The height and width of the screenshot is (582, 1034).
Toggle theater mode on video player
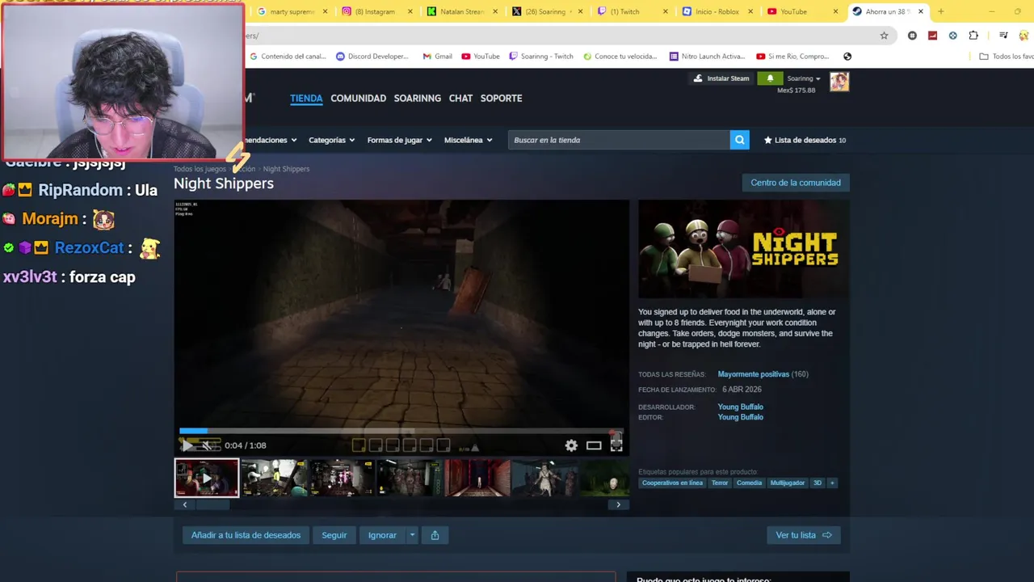[594, 445]
